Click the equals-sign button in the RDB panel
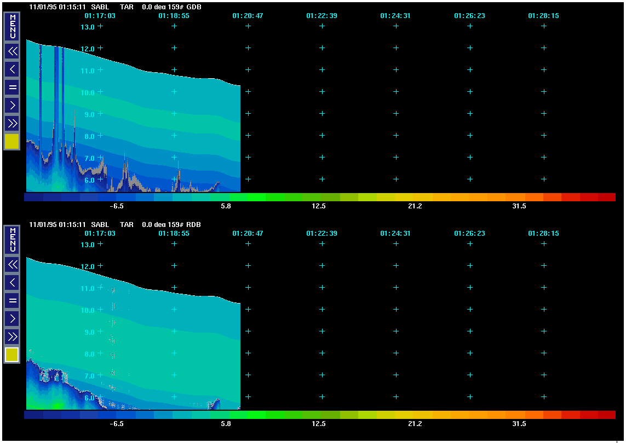This screenshot has width=626, height=443. 12,300
